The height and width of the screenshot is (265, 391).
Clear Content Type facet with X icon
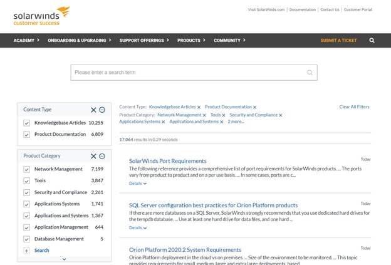[x=93, y=110]
